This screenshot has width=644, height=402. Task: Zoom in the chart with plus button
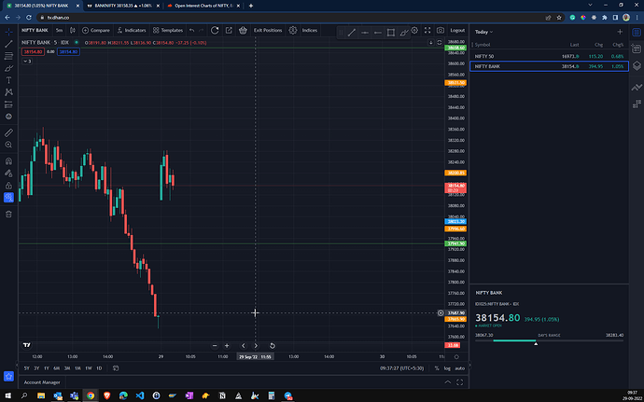pyautogui.click(x=227, y=346)
